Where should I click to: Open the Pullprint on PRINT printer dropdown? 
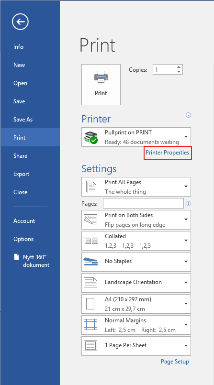pos(136,137)
